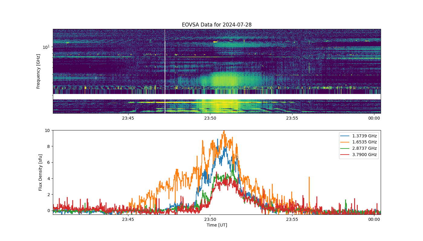423x241 pixels.
Task: Click the "Time [UT]" x-axis label
Action: (x=217, y=225)
